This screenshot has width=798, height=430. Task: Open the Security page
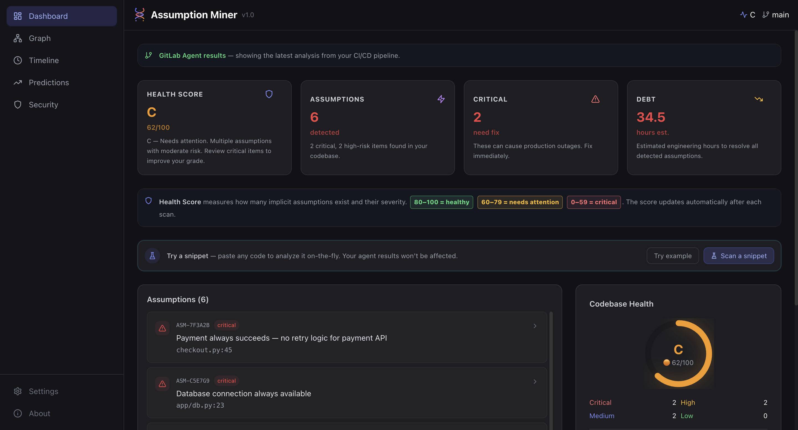point(44,105)
